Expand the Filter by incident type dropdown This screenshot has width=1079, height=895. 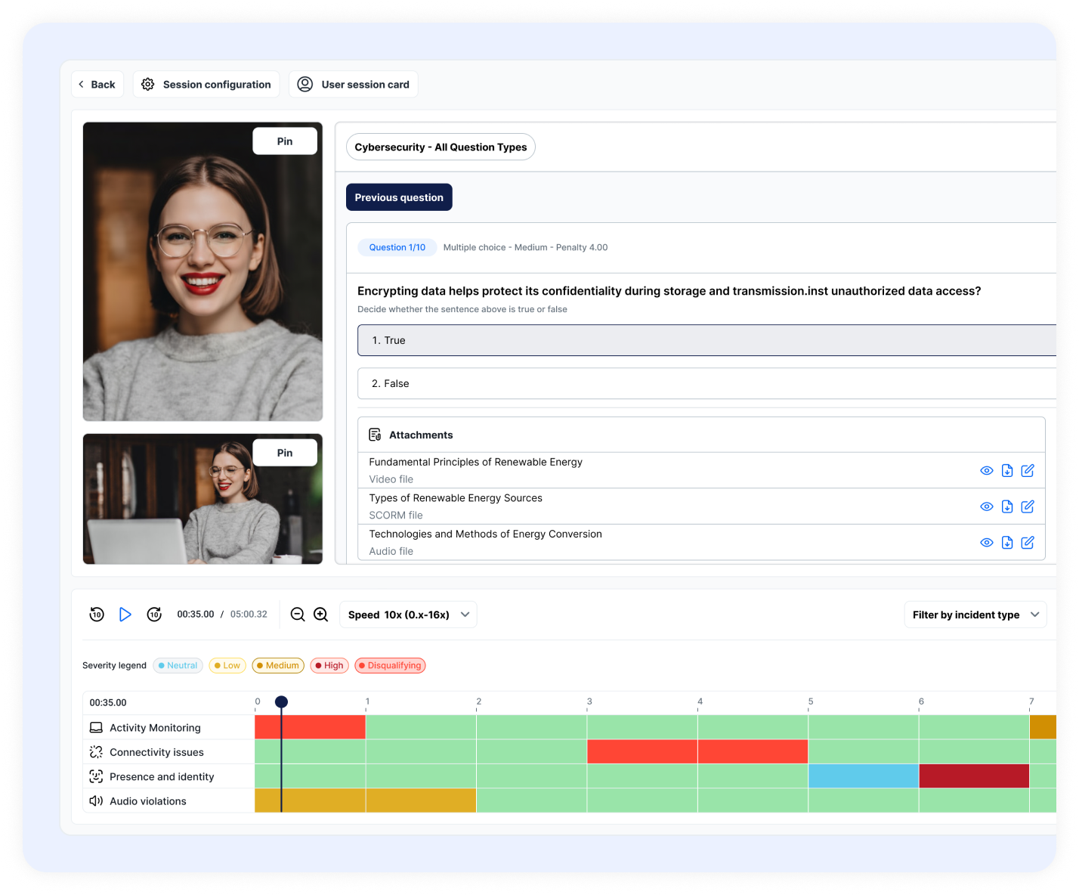click(x=975, y=615)
